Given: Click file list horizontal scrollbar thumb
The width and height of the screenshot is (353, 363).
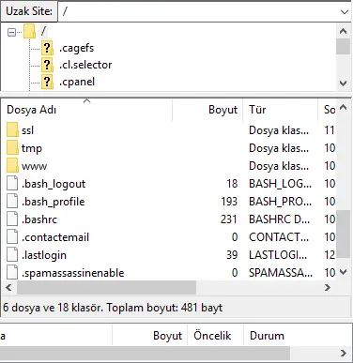Looking at the screenshot, I should (x=107, y=287).
